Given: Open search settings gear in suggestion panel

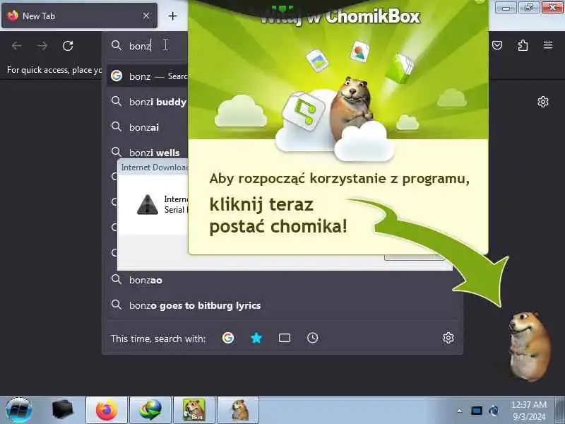Looking at the screenshot, I should tap(448, 338).
